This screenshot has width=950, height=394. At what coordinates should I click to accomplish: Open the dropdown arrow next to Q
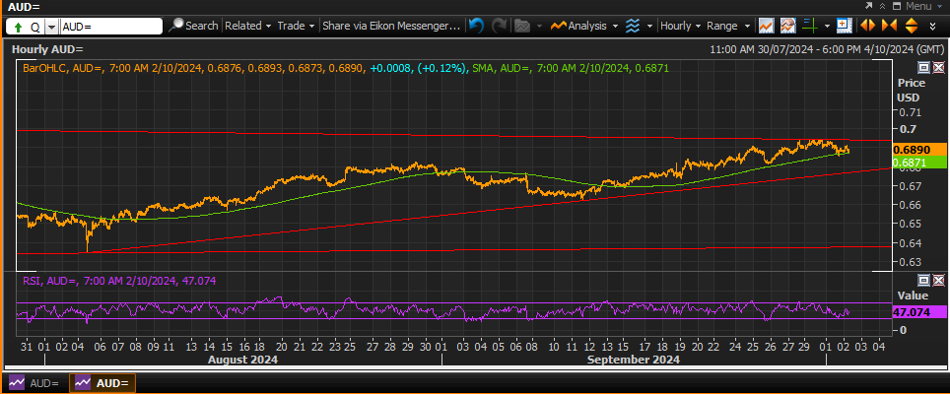[x=51, y=27]
